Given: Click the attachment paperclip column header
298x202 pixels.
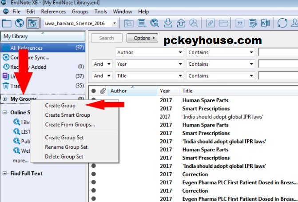Looking at the screenshot, I should tap(103, 91).
